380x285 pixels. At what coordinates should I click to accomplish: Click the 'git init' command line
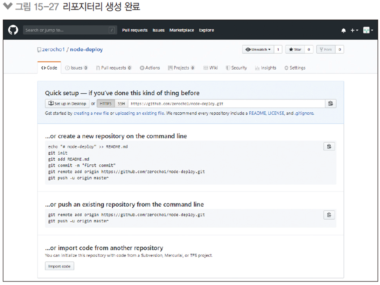coord(58,153)
